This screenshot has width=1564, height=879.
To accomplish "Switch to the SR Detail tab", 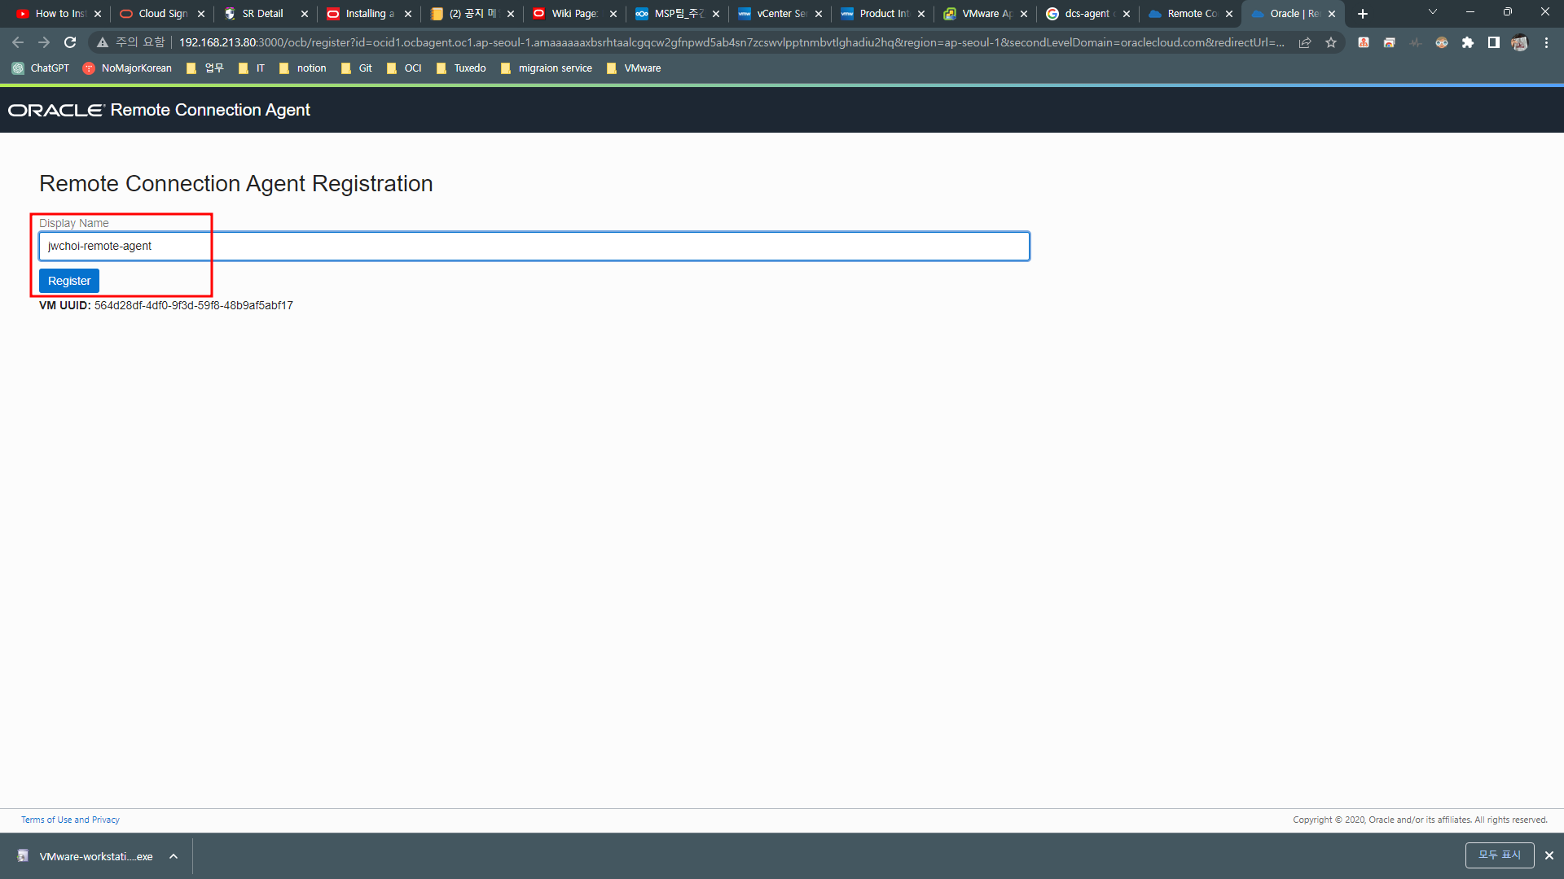I will [262, 14].
